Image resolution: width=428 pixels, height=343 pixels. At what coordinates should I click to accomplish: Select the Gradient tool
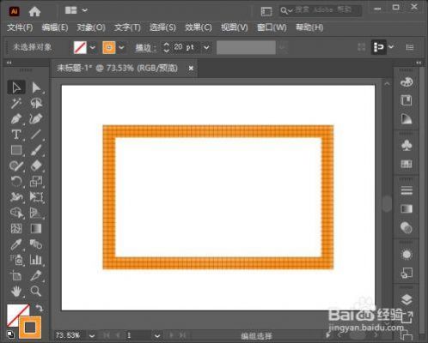point(36,228)
